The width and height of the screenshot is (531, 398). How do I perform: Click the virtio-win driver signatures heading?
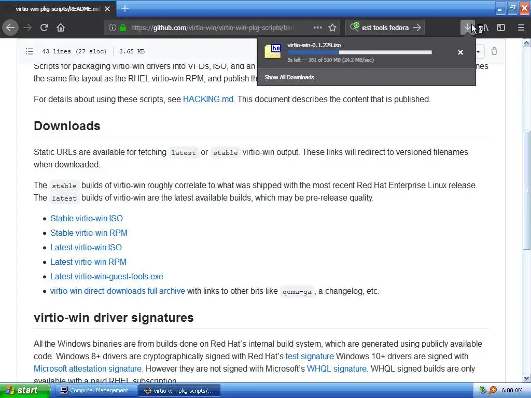(x=114, y=318)
